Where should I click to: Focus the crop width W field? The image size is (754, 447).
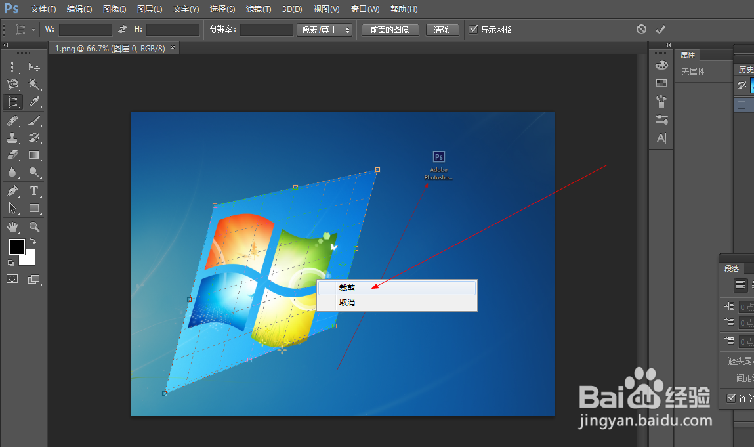click(85, 30)
